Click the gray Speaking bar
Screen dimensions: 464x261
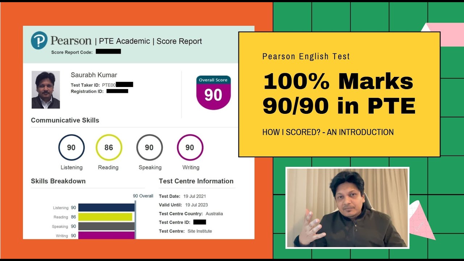(x=107, y=227)
